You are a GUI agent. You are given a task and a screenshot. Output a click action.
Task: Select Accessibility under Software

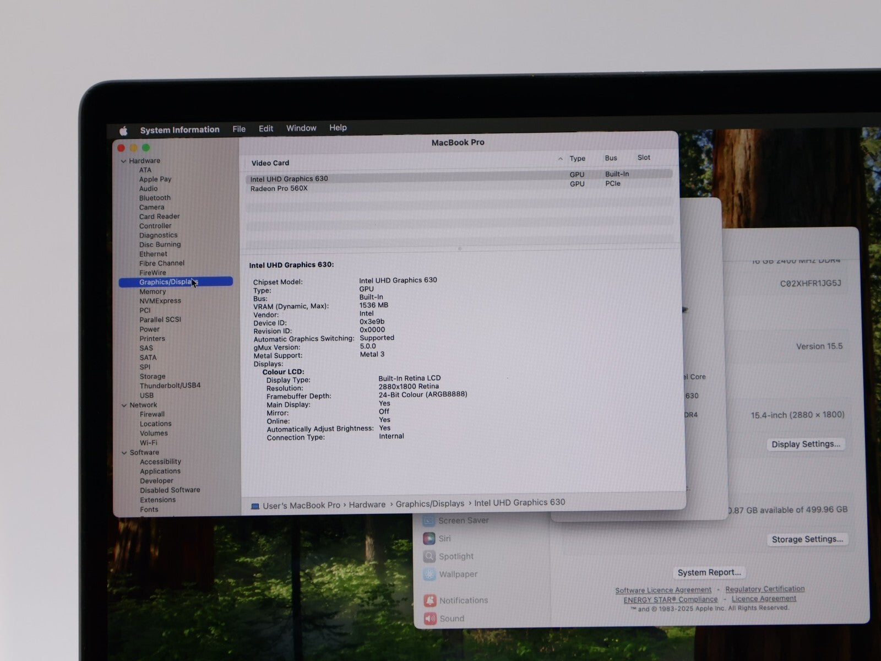pyautogui.click(x=160, y=462)
